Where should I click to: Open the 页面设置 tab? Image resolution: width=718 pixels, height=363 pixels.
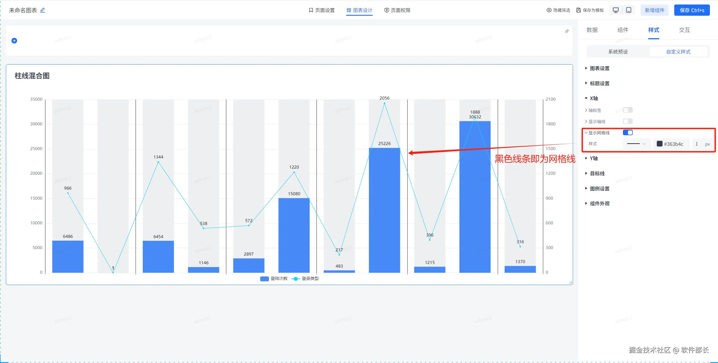[322, 10]
